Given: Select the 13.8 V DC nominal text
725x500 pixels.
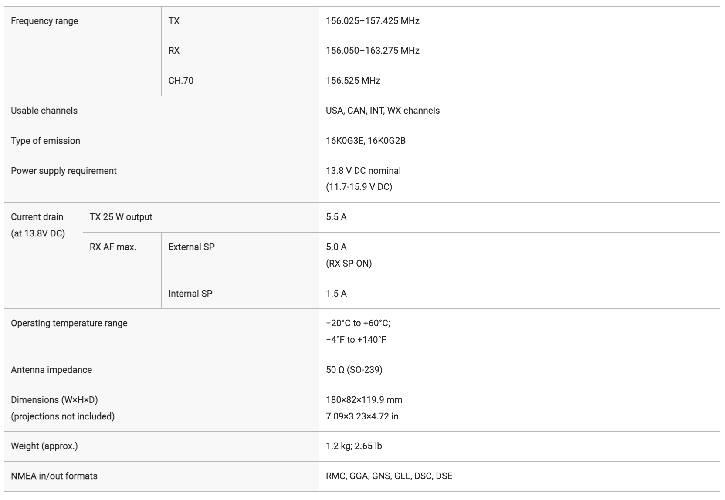Looking at the screenshot, I should coord(363,171).
